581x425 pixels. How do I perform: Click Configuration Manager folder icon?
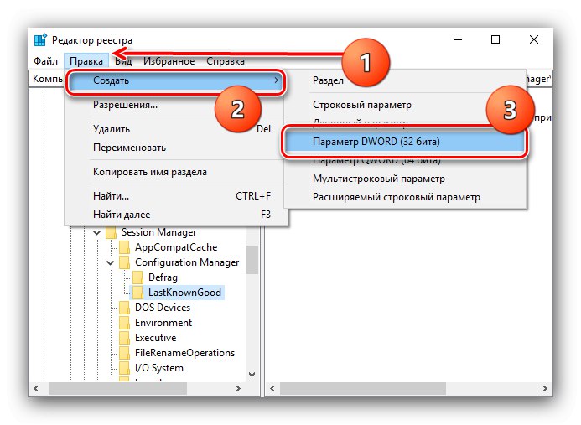pos(124,262)
